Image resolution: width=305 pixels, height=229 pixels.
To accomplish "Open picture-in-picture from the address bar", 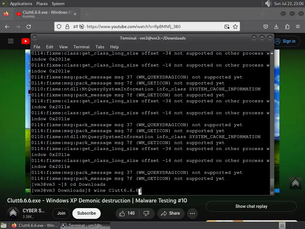I will point(227,27).
